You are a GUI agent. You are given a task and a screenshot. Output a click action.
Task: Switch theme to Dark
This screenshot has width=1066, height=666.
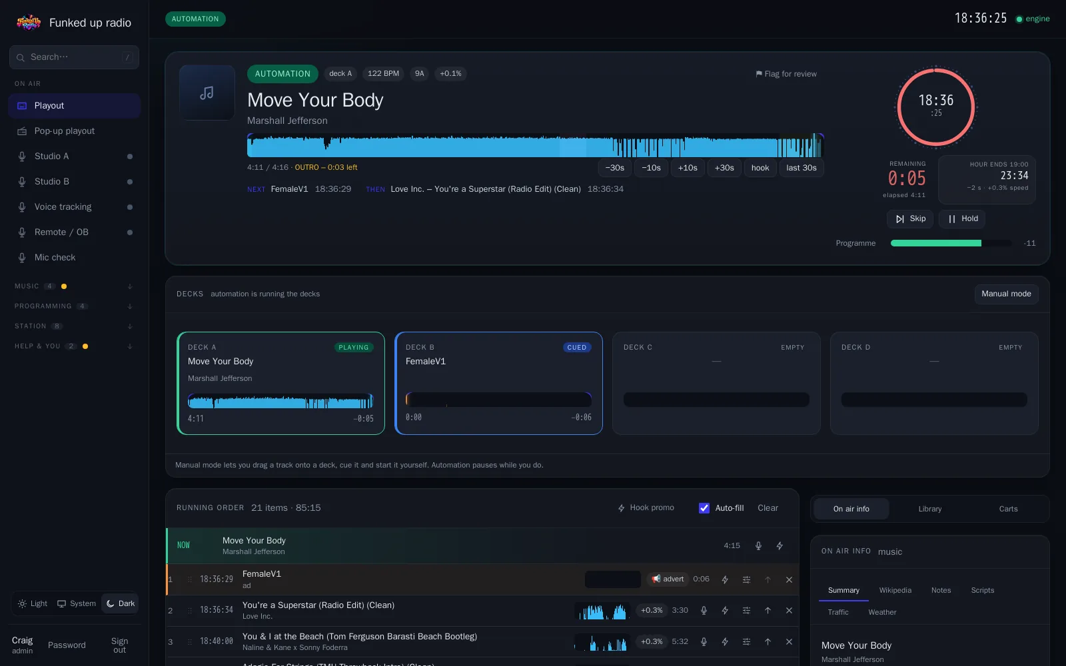pos(121,603)
